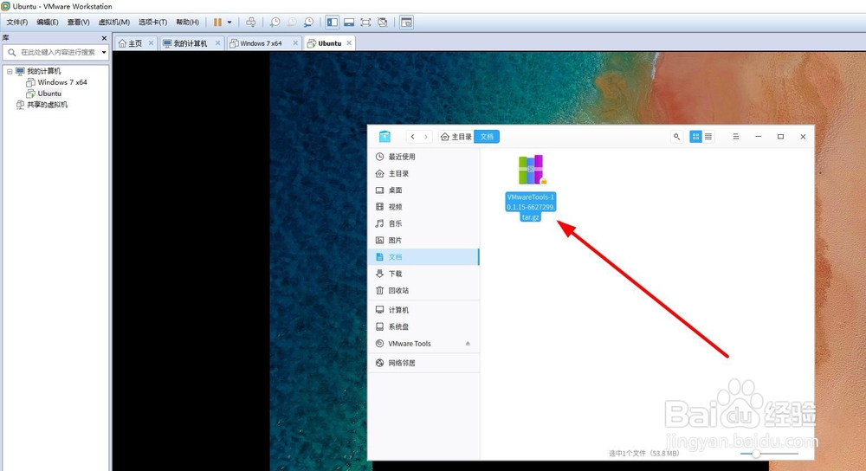Open the library search filter dropdown
This screenshot has width=866, height=471.
pos(104,53)
